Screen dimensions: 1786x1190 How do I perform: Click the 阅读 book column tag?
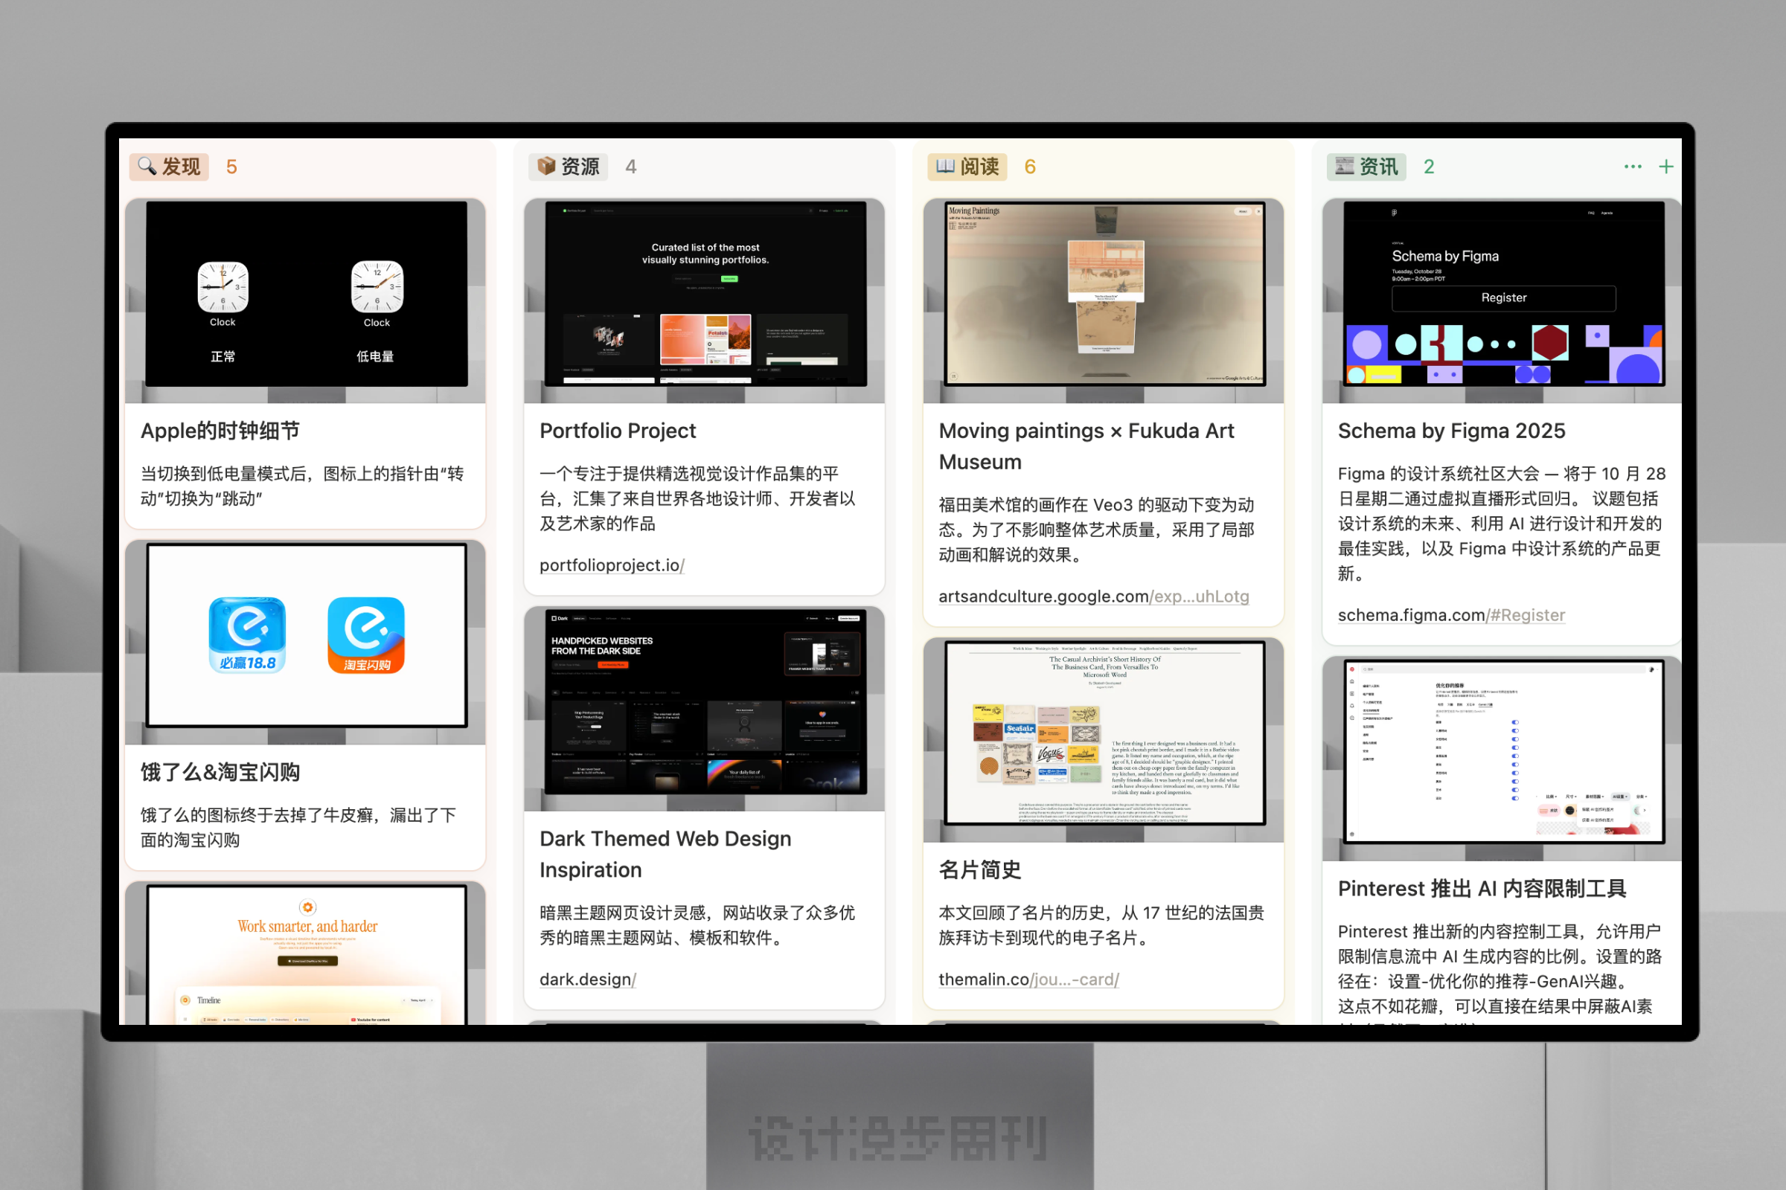point(967,167)
